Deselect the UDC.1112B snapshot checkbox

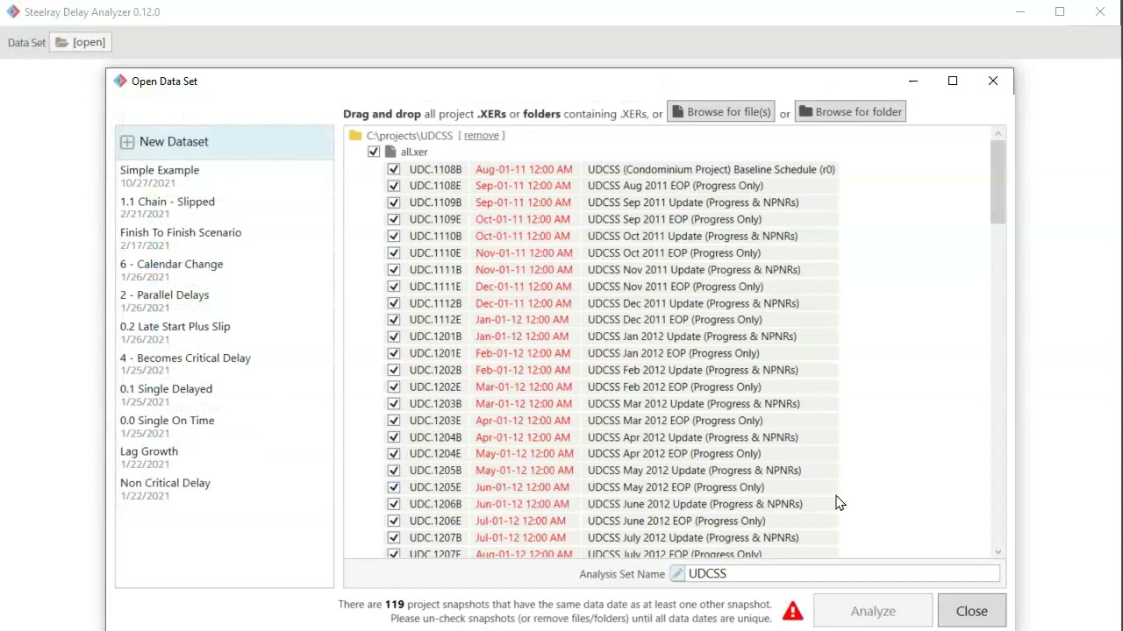(394, 303)
